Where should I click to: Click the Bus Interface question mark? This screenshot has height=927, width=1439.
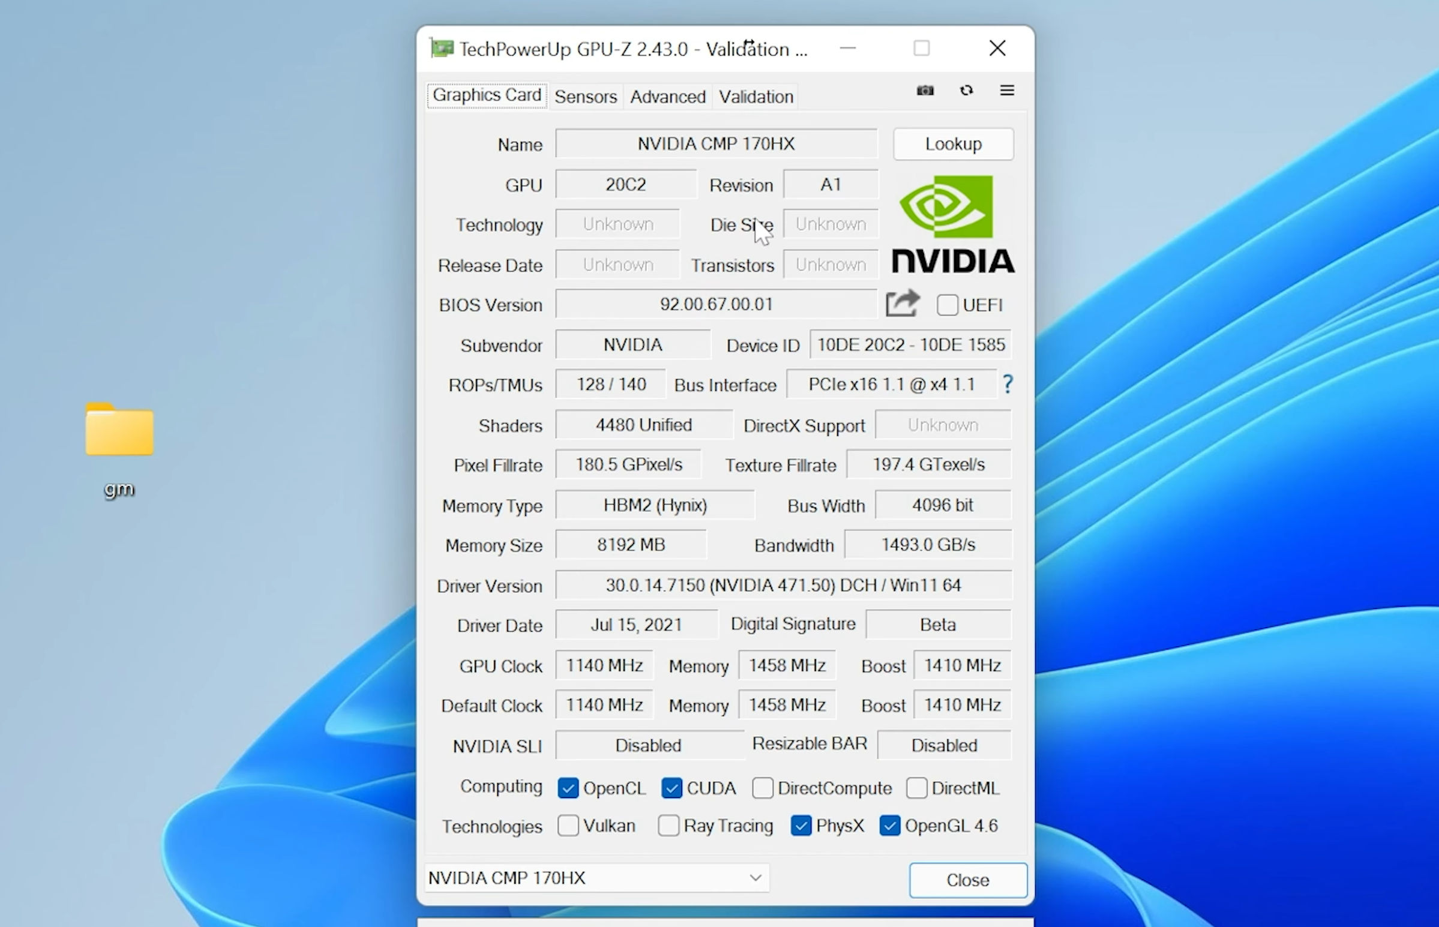(1008, 384)
